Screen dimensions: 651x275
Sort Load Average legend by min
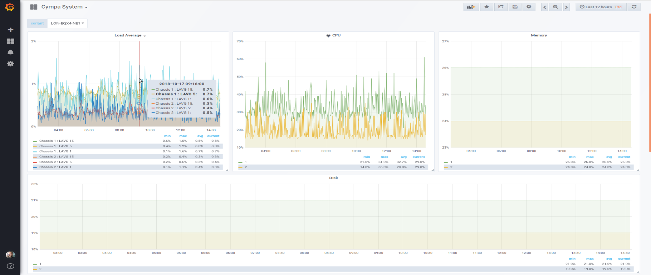(x=167, y=136)
